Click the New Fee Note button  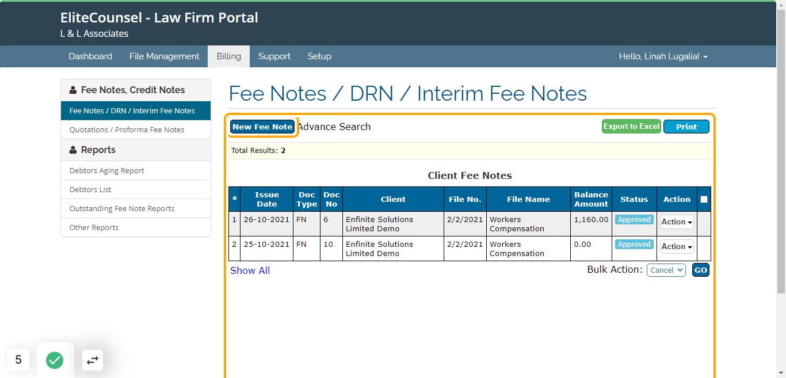point(262,127)
